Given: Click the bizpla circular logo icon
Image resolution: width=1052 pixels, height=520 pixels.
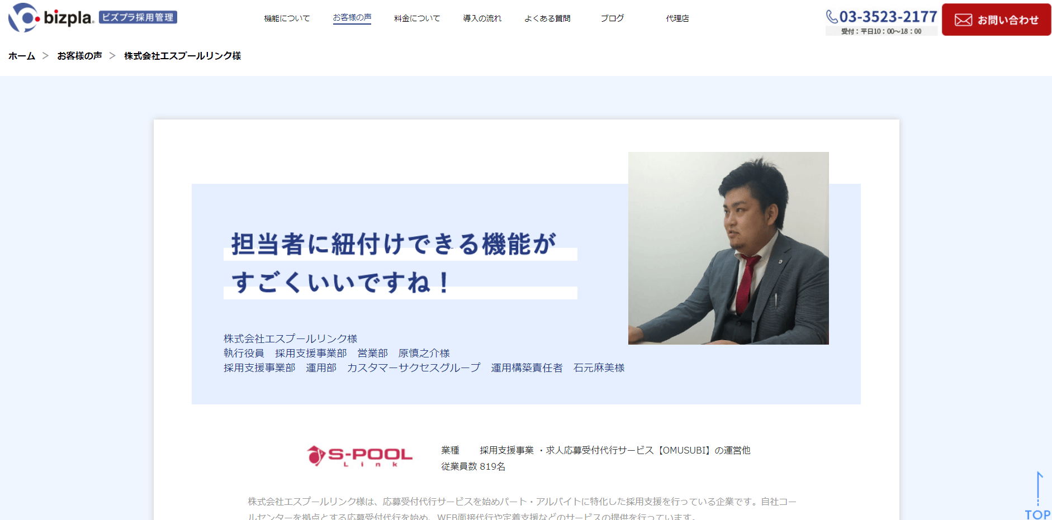Looking at the screenshot, I should [24, 17].
